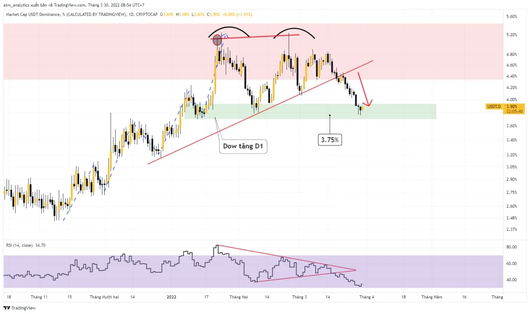Click the '16' time axis label
Image resolution: width=530 pixels, height=314 pixels.
tap(464, 297)
